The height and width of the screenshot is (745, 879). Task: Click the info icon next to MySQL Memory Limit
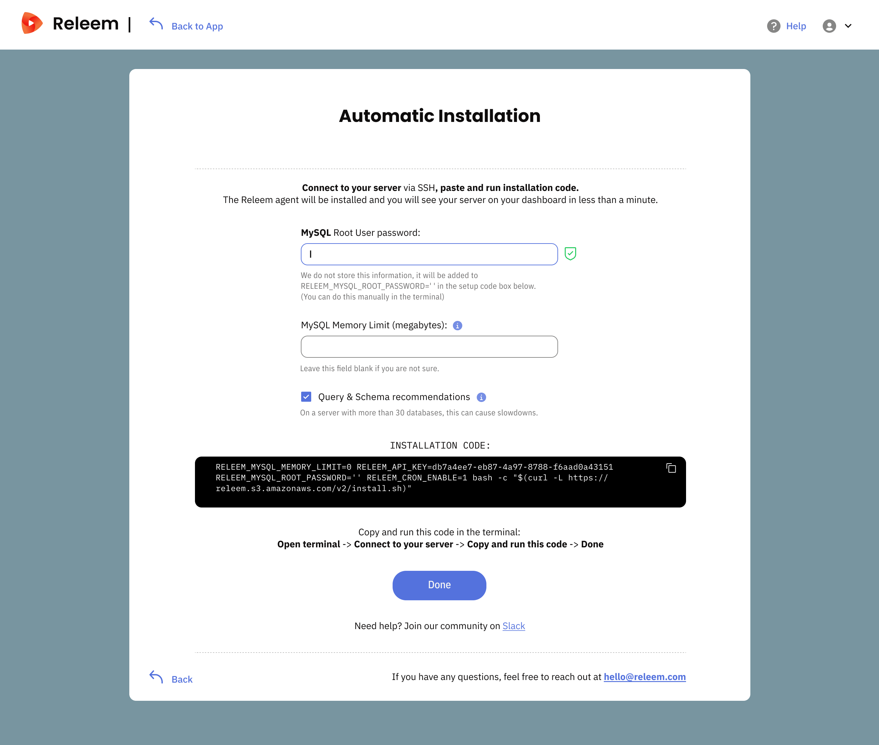pos(457,325)
